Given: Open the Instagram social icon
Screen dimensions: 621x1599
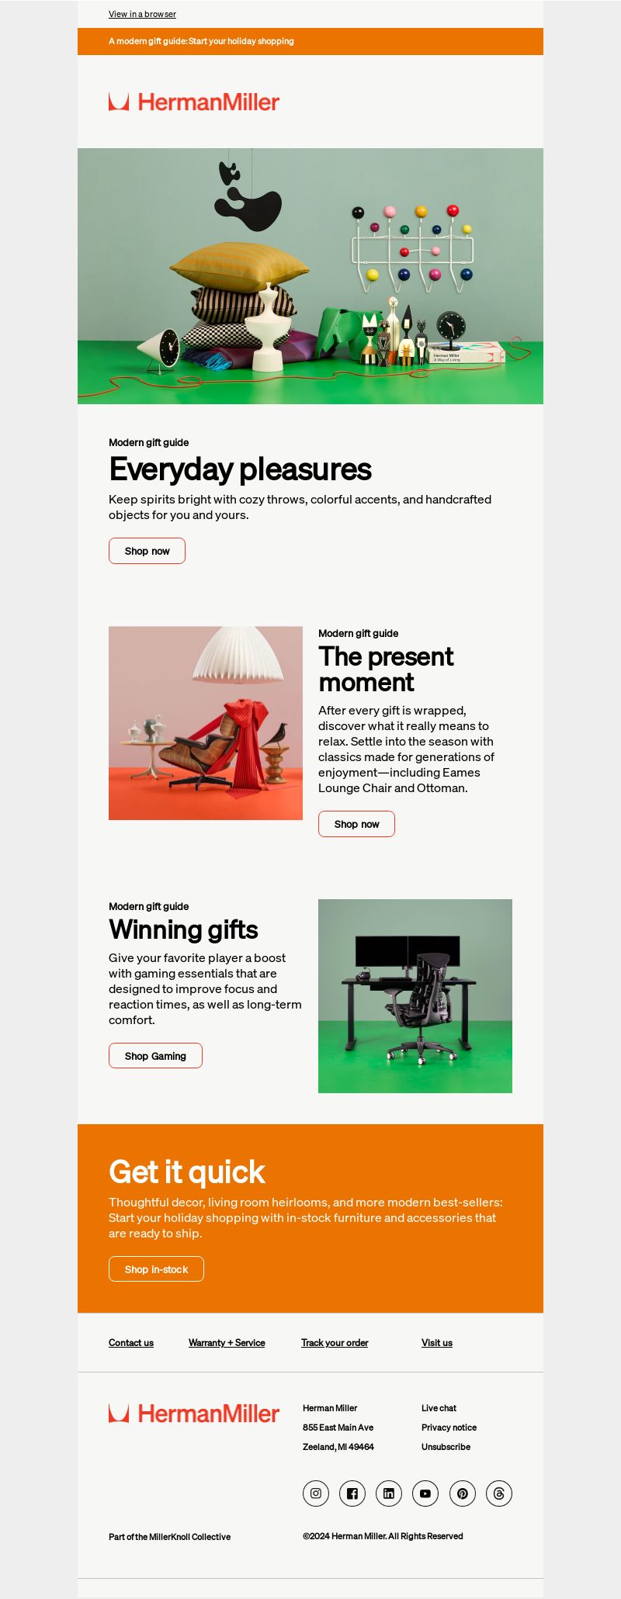Looking at the screenshot, I should (x=316, y=1493).
